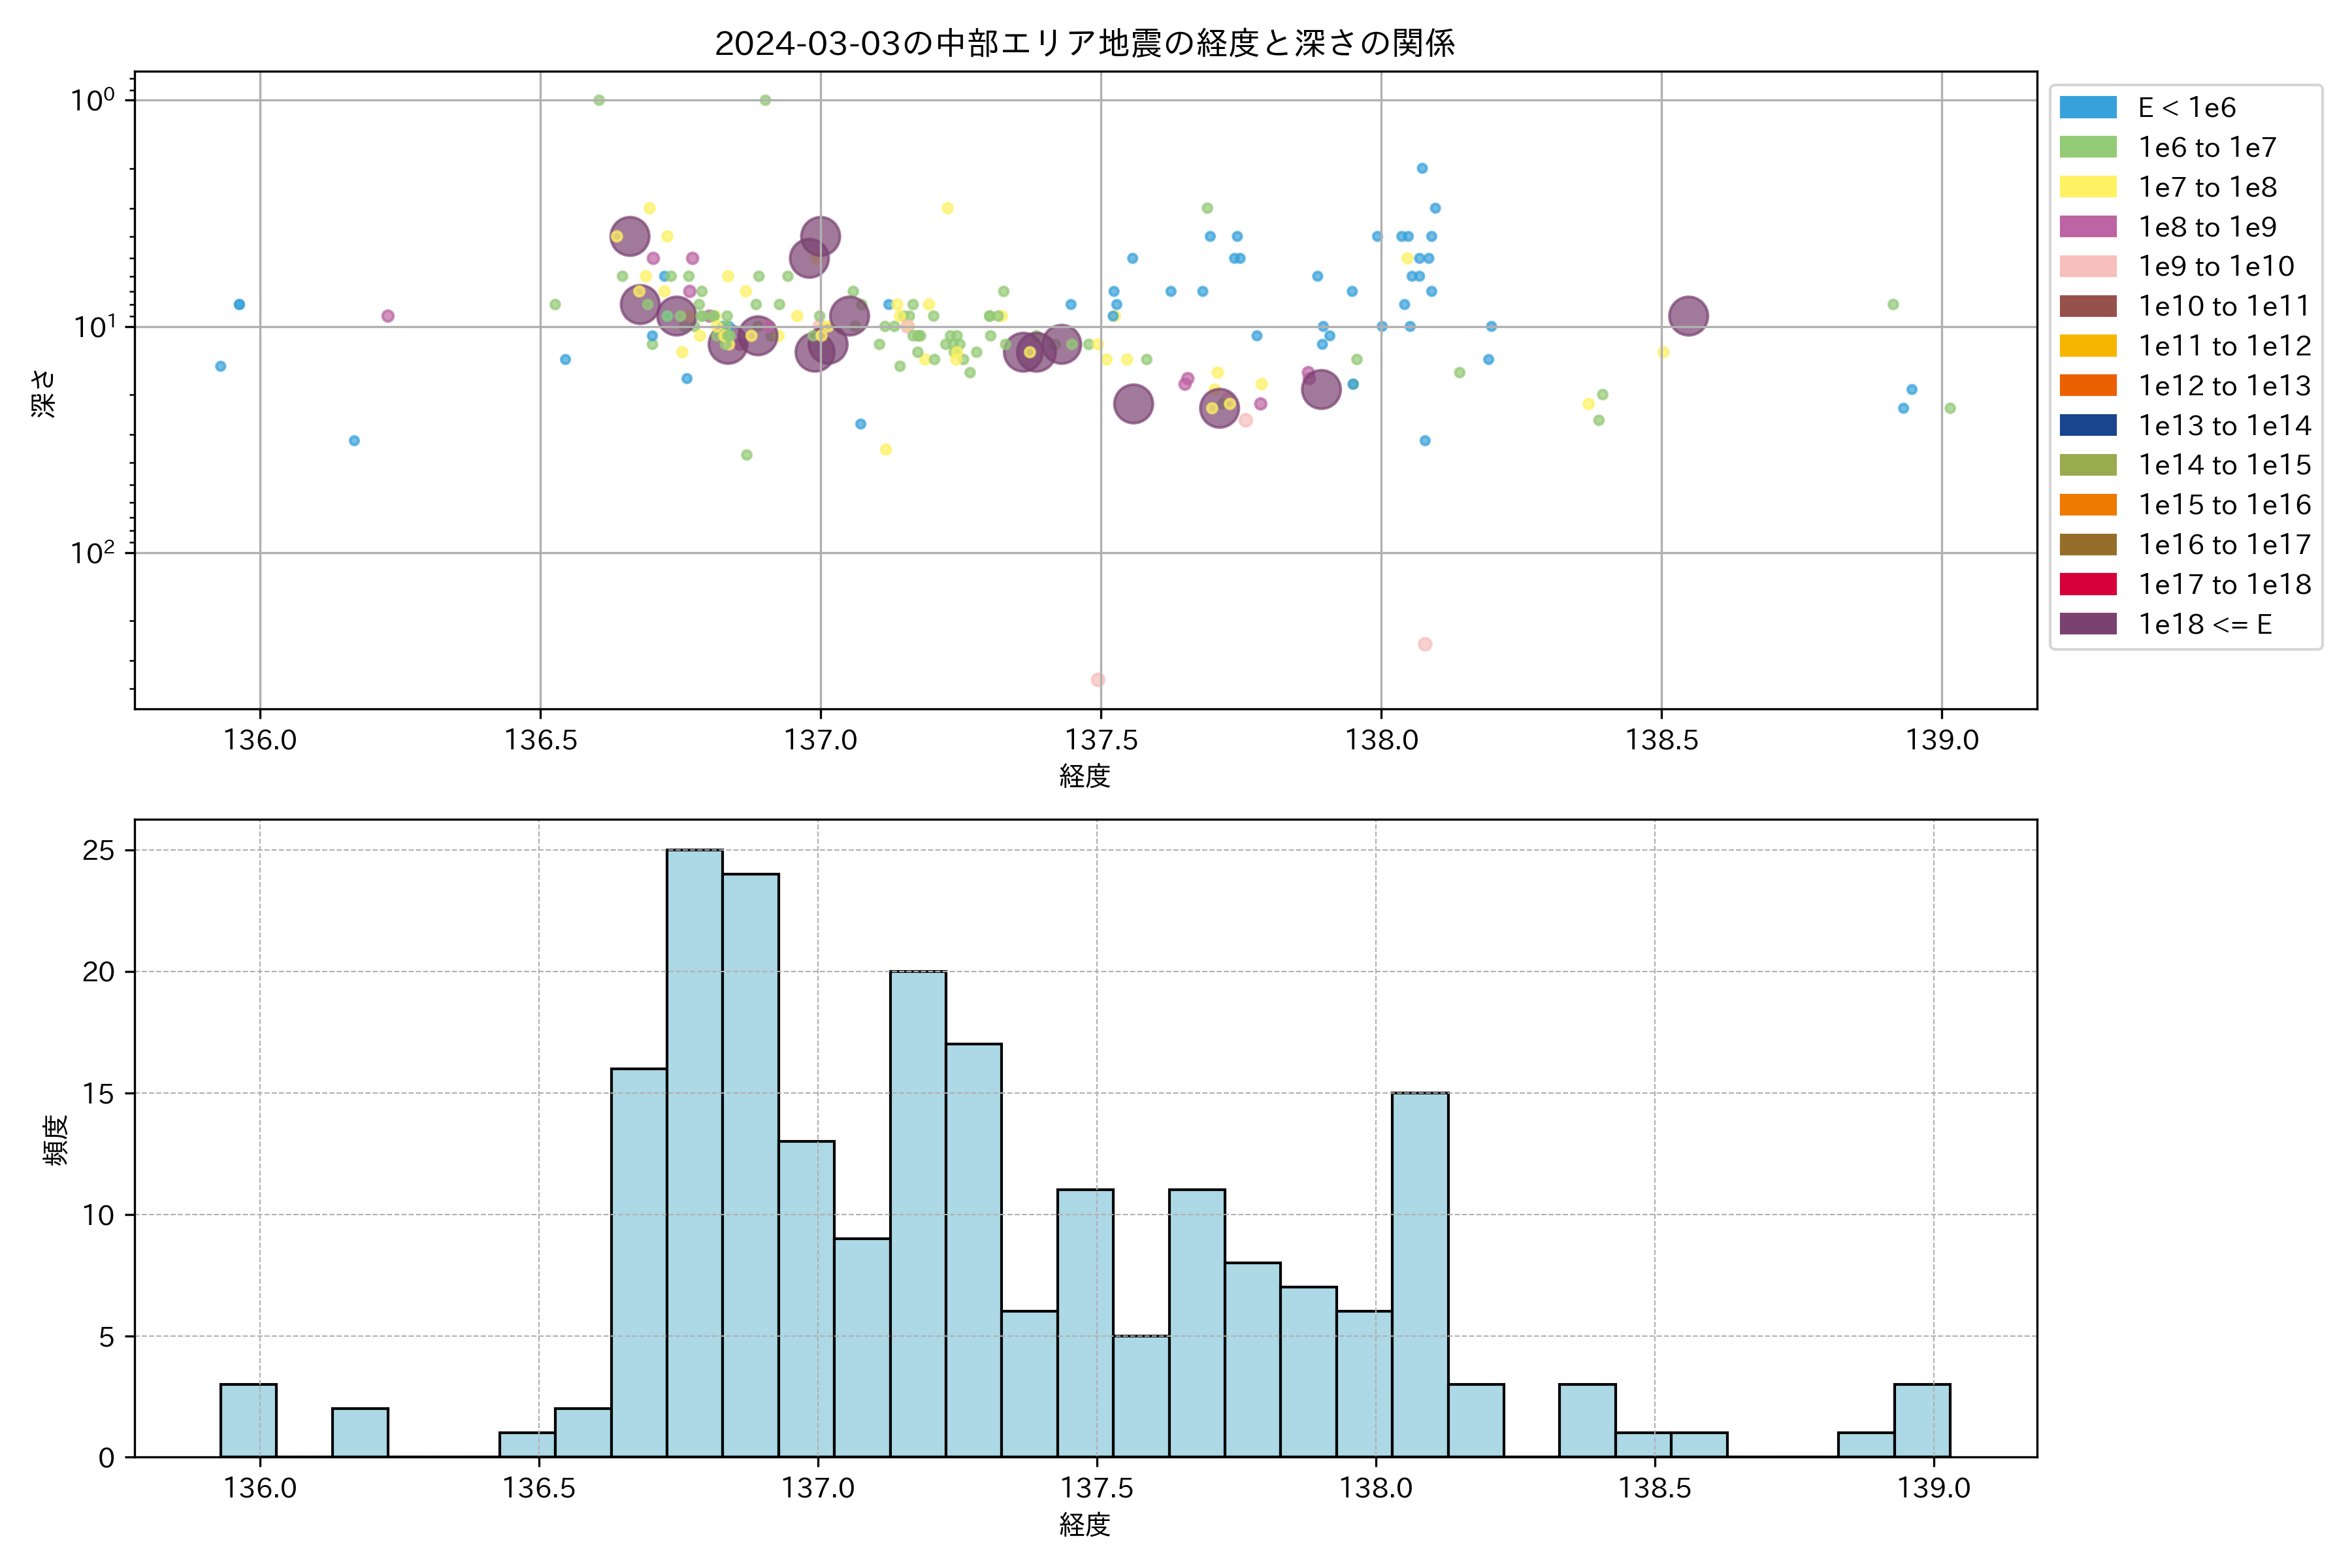Click the pink '1e9 to 1e10' legend swatch
The width and height of the screenshot is (2352, 1568).
click(2088, 266)
